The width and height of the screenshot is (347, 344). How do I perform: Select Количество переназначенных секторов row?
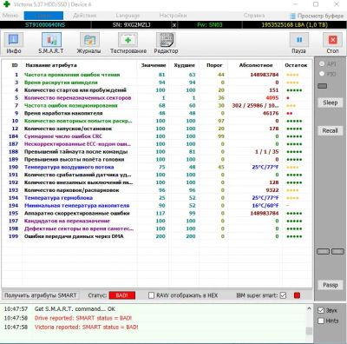[157, 98]
